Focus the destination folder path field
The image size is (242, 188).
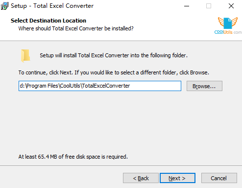(x=100, y=86)
